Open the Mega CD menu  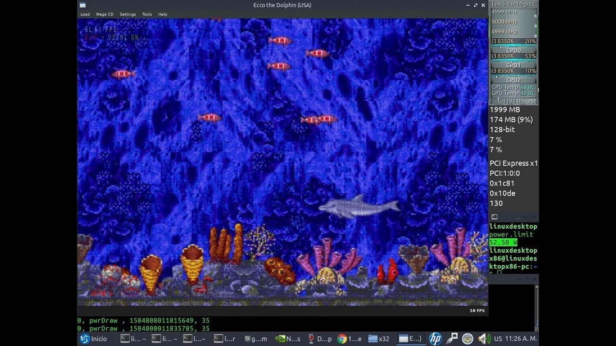coord(104,14)
